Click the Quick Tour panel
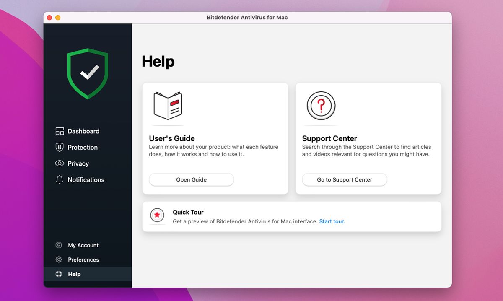The height and width of the screenshot is (301, 503). [292, 216]
